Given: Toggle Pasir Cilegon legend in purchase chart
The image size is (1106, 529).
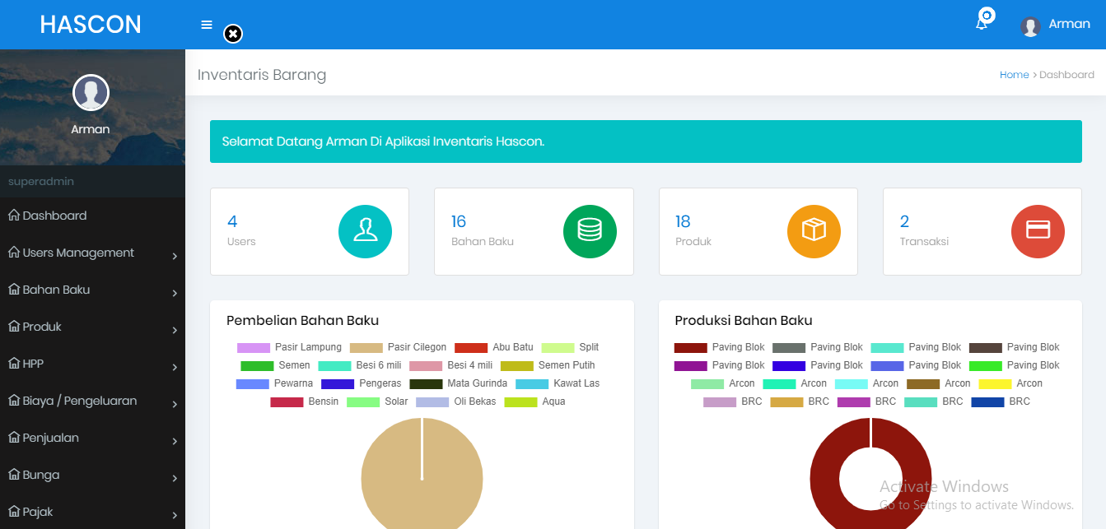Looking at the screenshot, I should [399, 347].
